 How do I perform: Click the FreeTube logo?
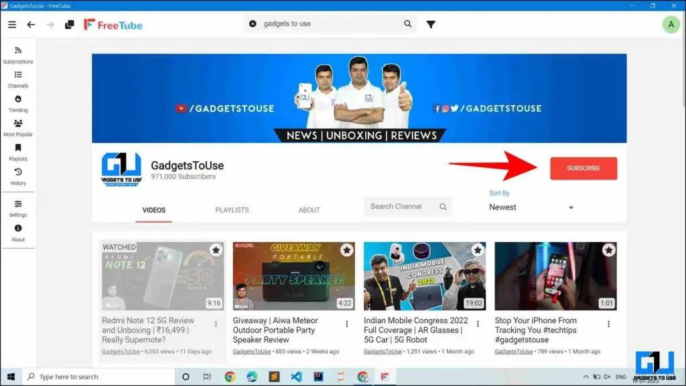[113, 25]
